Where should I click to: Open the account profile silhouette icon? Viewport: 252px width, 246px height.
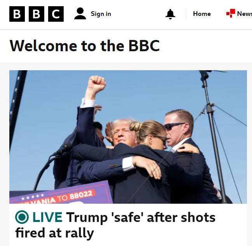80,14
